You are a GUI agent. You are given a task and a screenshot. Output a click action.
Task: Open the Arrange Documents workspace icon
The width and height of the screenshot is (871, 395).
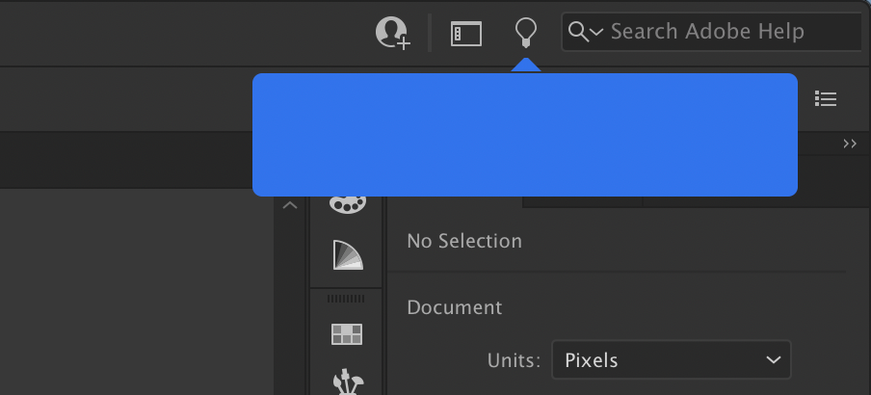(466, 33)
